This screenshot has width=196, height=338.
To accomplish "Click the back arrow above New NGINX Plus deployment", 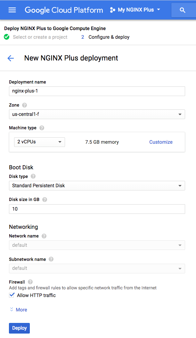I will pos(11,58).
